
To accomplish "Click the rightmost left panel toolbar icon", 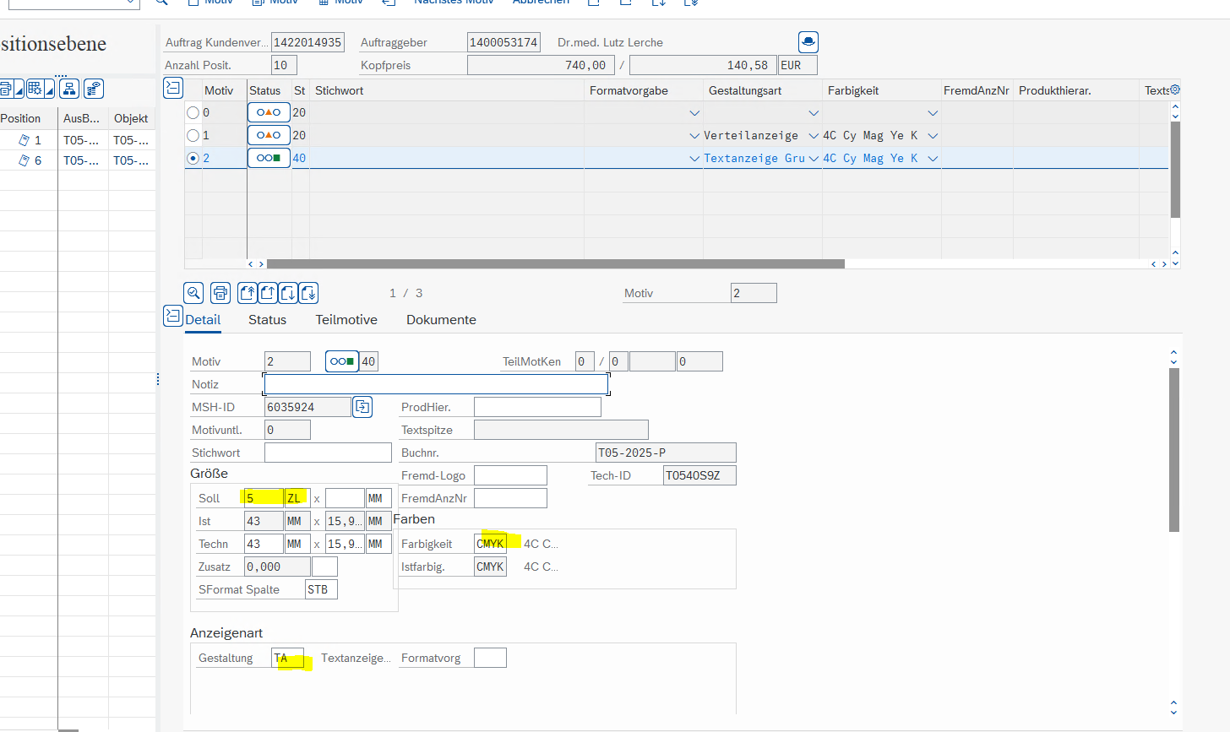I will [x=94, y=88].
